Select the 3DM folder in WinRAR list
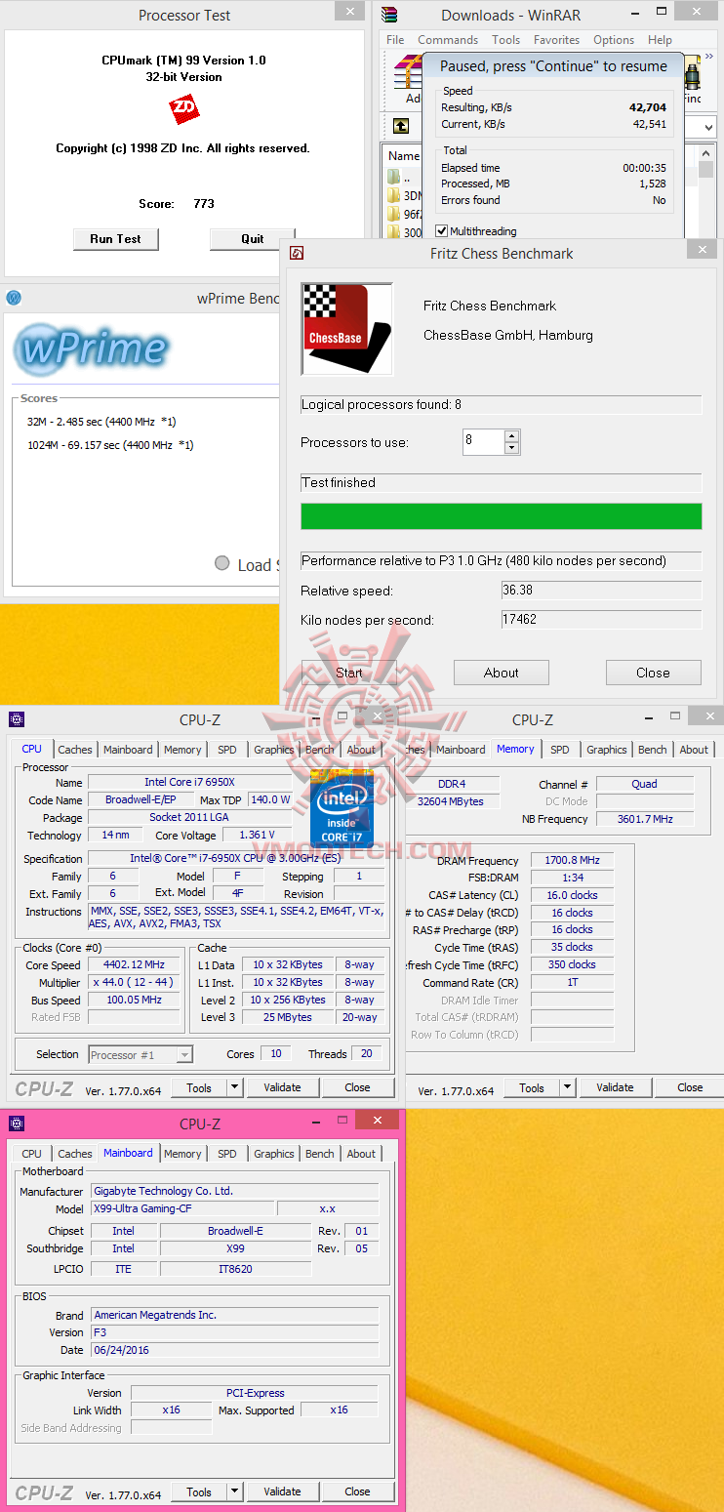The image size is (724, 1512). point(404,195)
